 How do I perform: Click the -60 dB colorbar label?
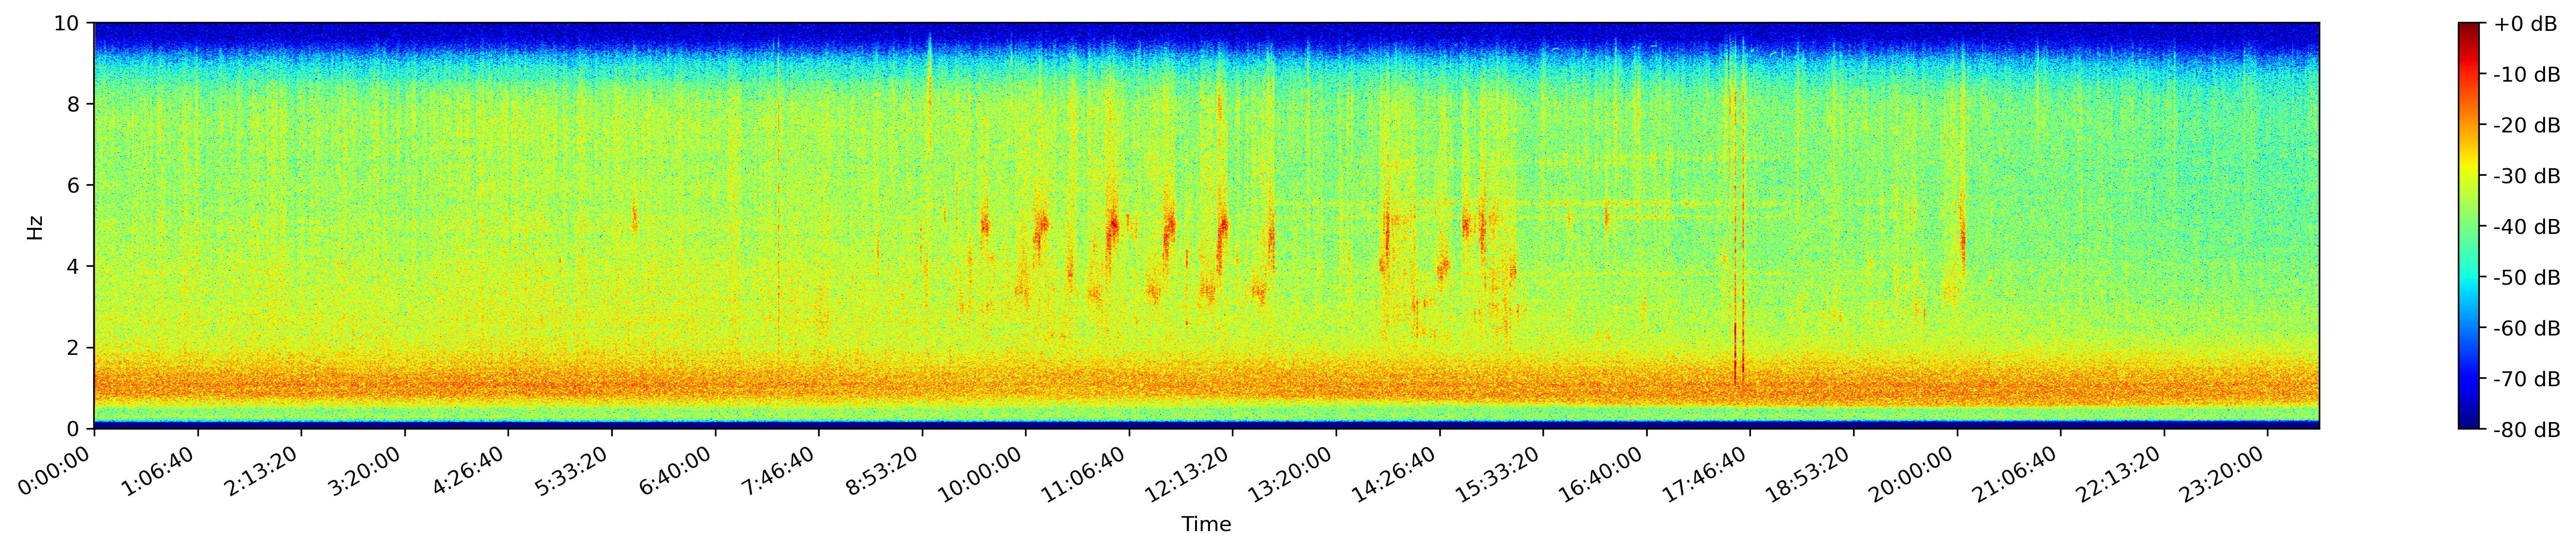coord(2527,329)
